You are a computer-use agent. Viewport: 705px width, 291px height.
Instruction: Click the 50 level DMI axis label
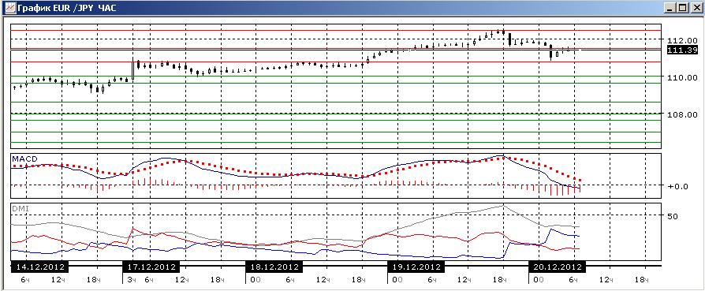click(x=673, y=216)
